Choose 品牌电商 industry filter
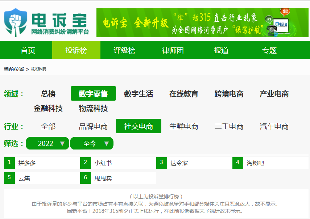The width and height of the screenshot is (310, 219). coord(93,126)
